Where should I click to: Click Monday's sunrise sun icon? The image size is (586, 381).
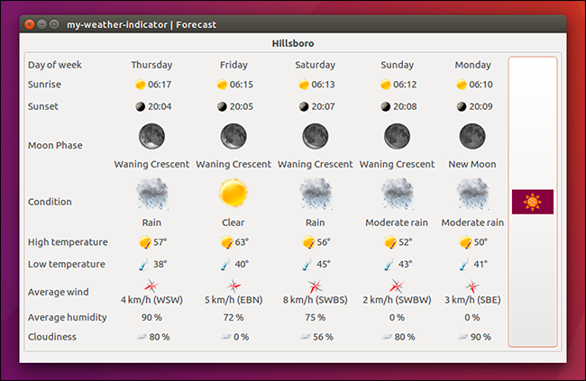coord(462,85)
